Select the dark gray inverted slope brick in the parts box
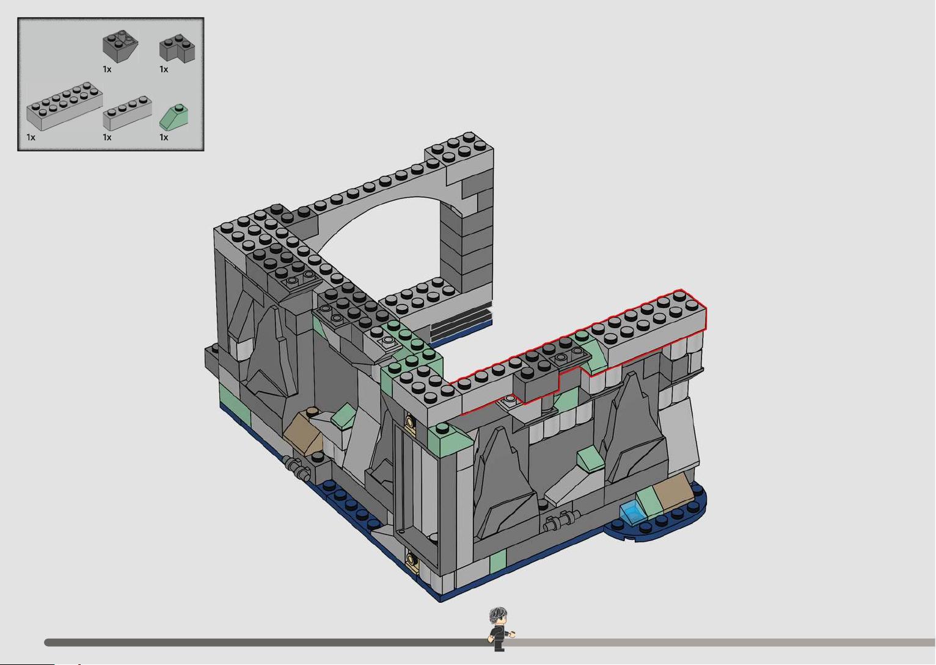Image resolution: width=936 pixels, height=665 pixels. click(x=120, y=47)
